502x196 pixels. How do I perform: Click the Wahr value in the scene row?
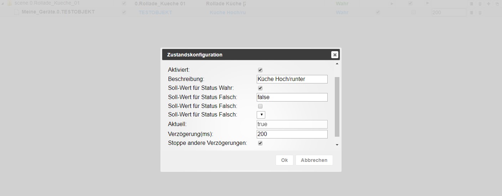tap(342, 4)
